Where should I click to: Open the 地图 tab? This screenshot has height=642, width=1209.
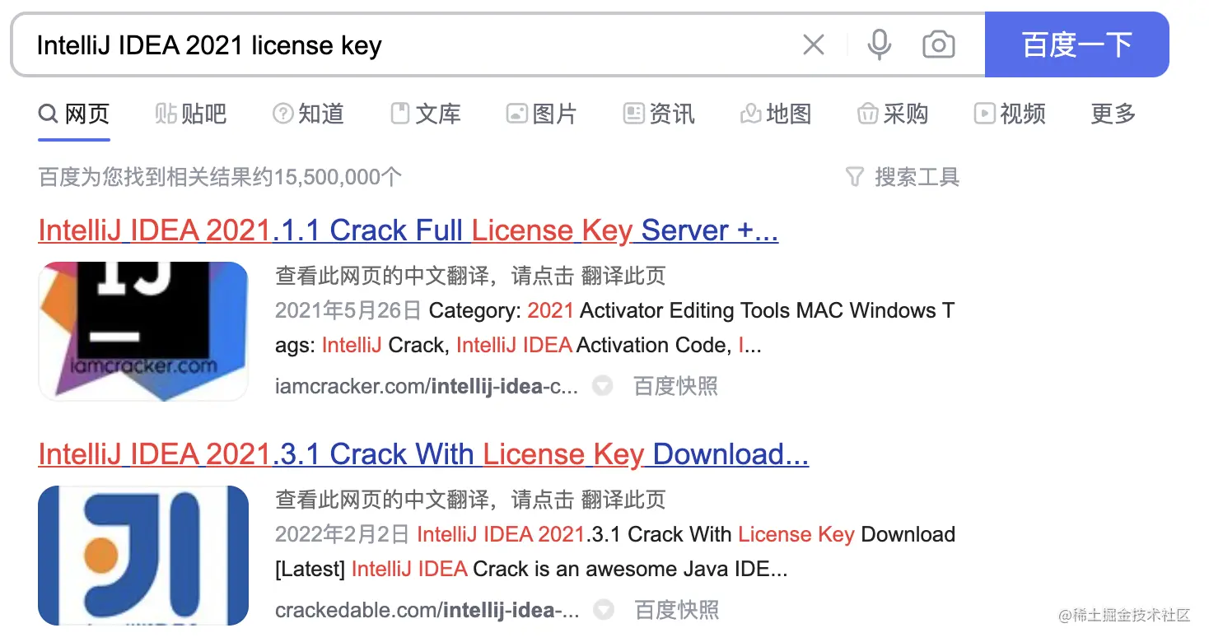point(776,114)
